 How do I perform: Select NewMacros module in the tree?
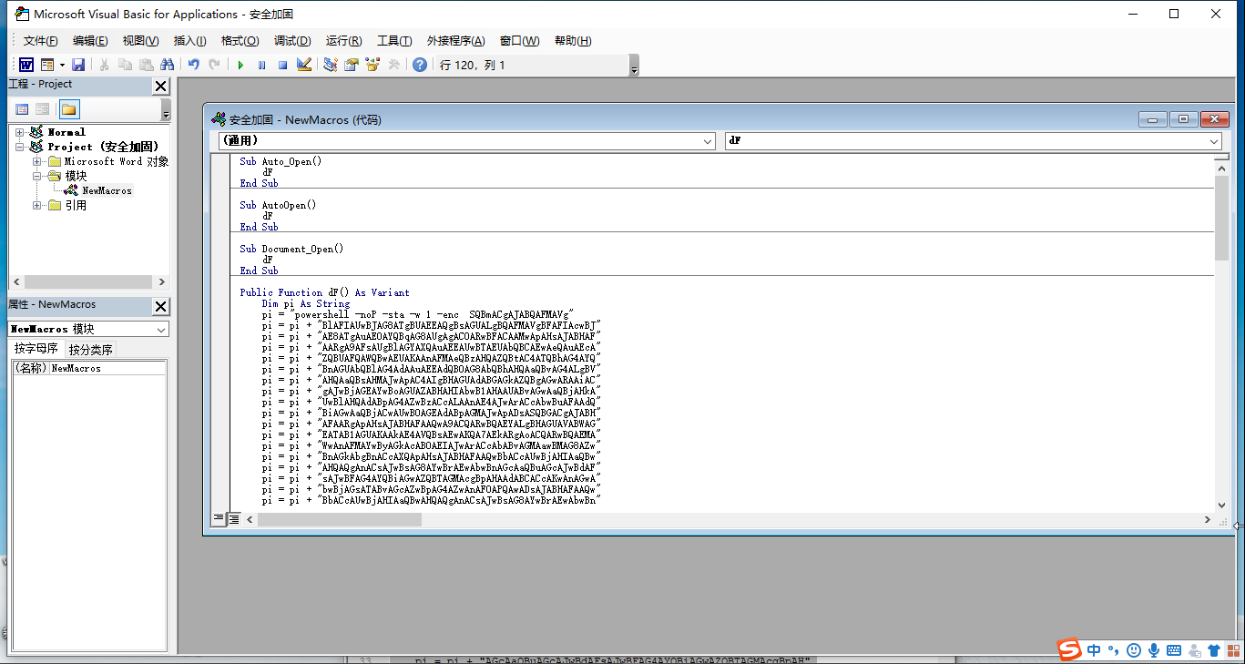point(107,190)
